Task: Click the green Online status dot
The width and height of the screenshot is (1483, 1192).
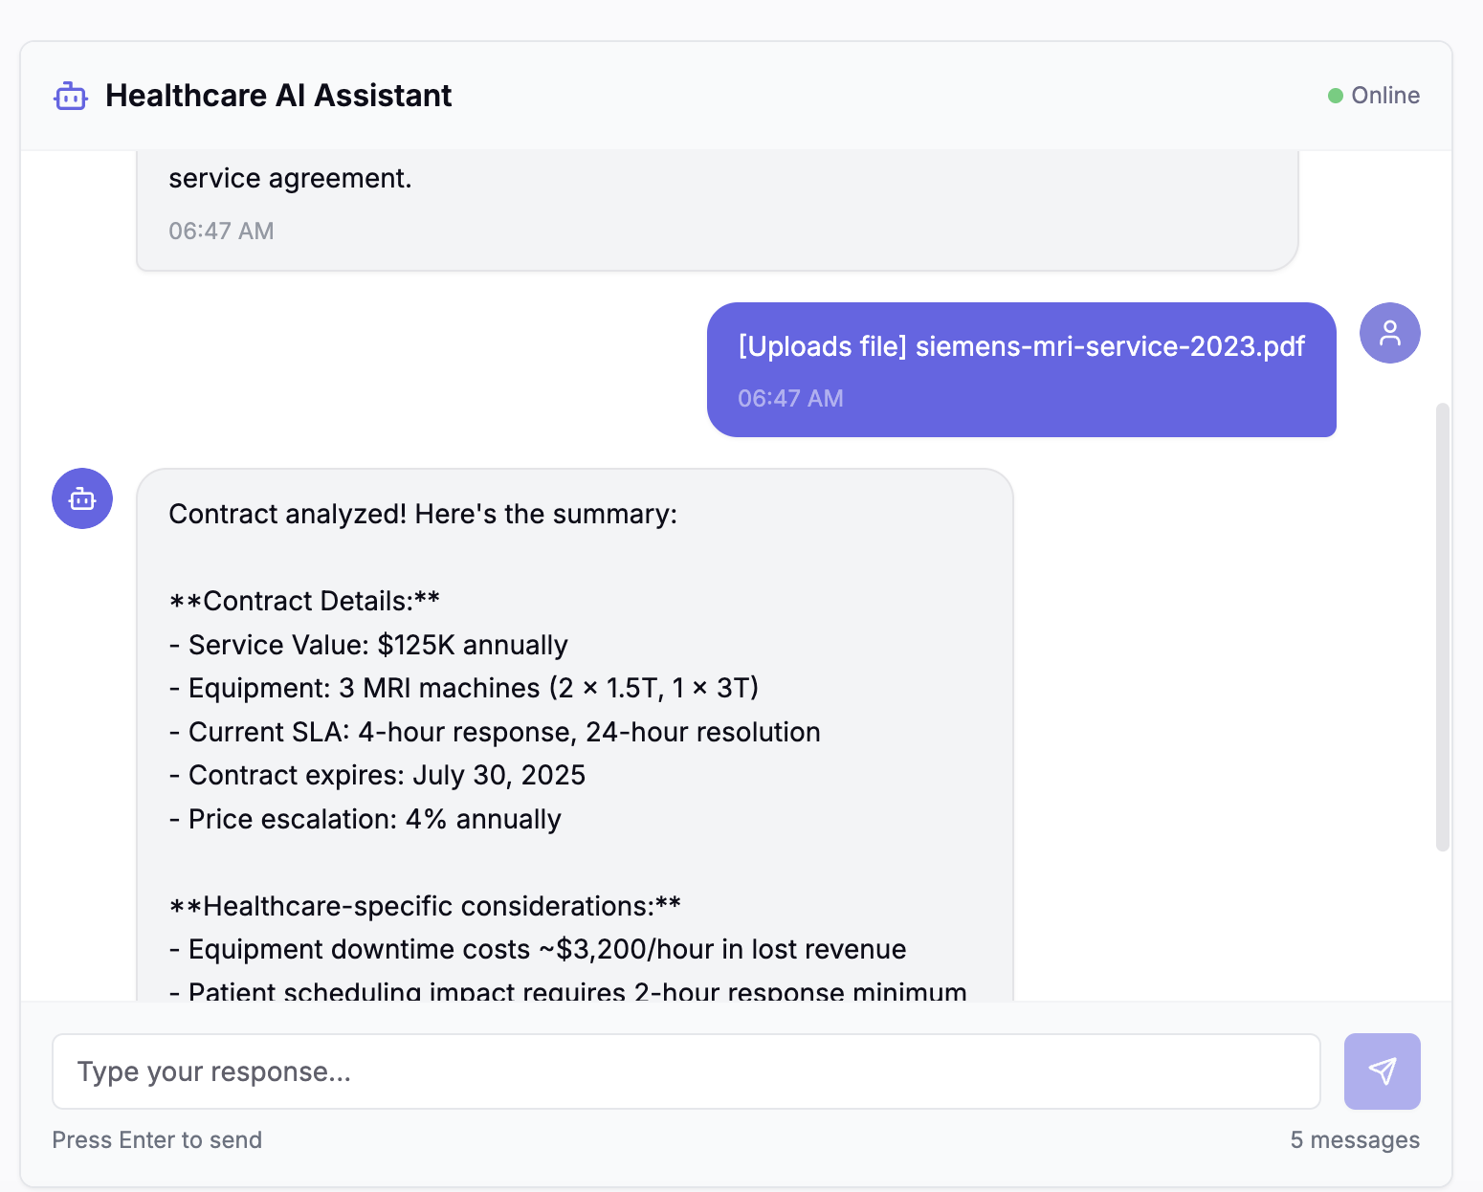Action: coord(1336,95)
